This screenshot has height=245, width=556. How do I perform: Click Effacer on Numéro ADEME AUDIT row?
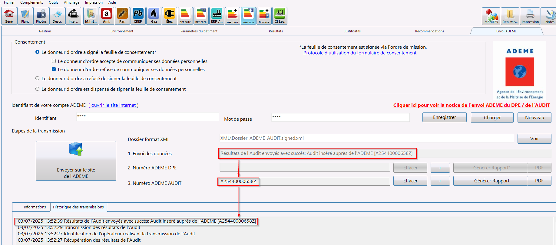click(x=410, y=181)
